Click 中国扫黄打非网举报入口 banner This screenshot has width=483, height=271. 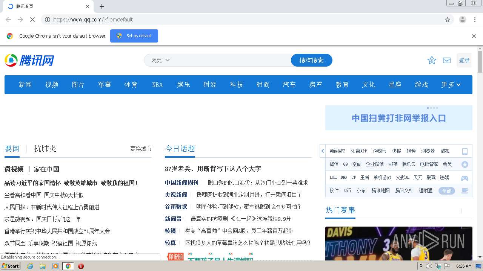pyautogui.click(x=399, y=118)
